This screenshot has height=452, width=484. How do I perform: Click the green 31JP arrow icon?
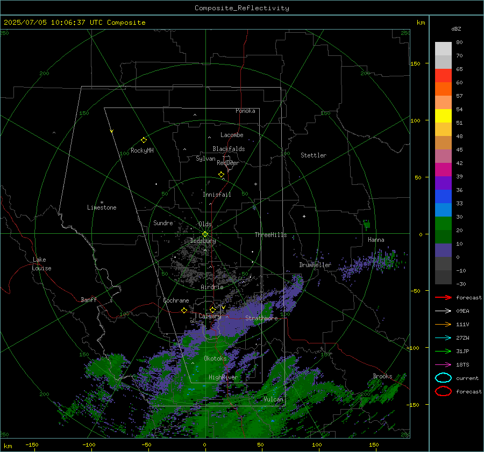point(443,351)
